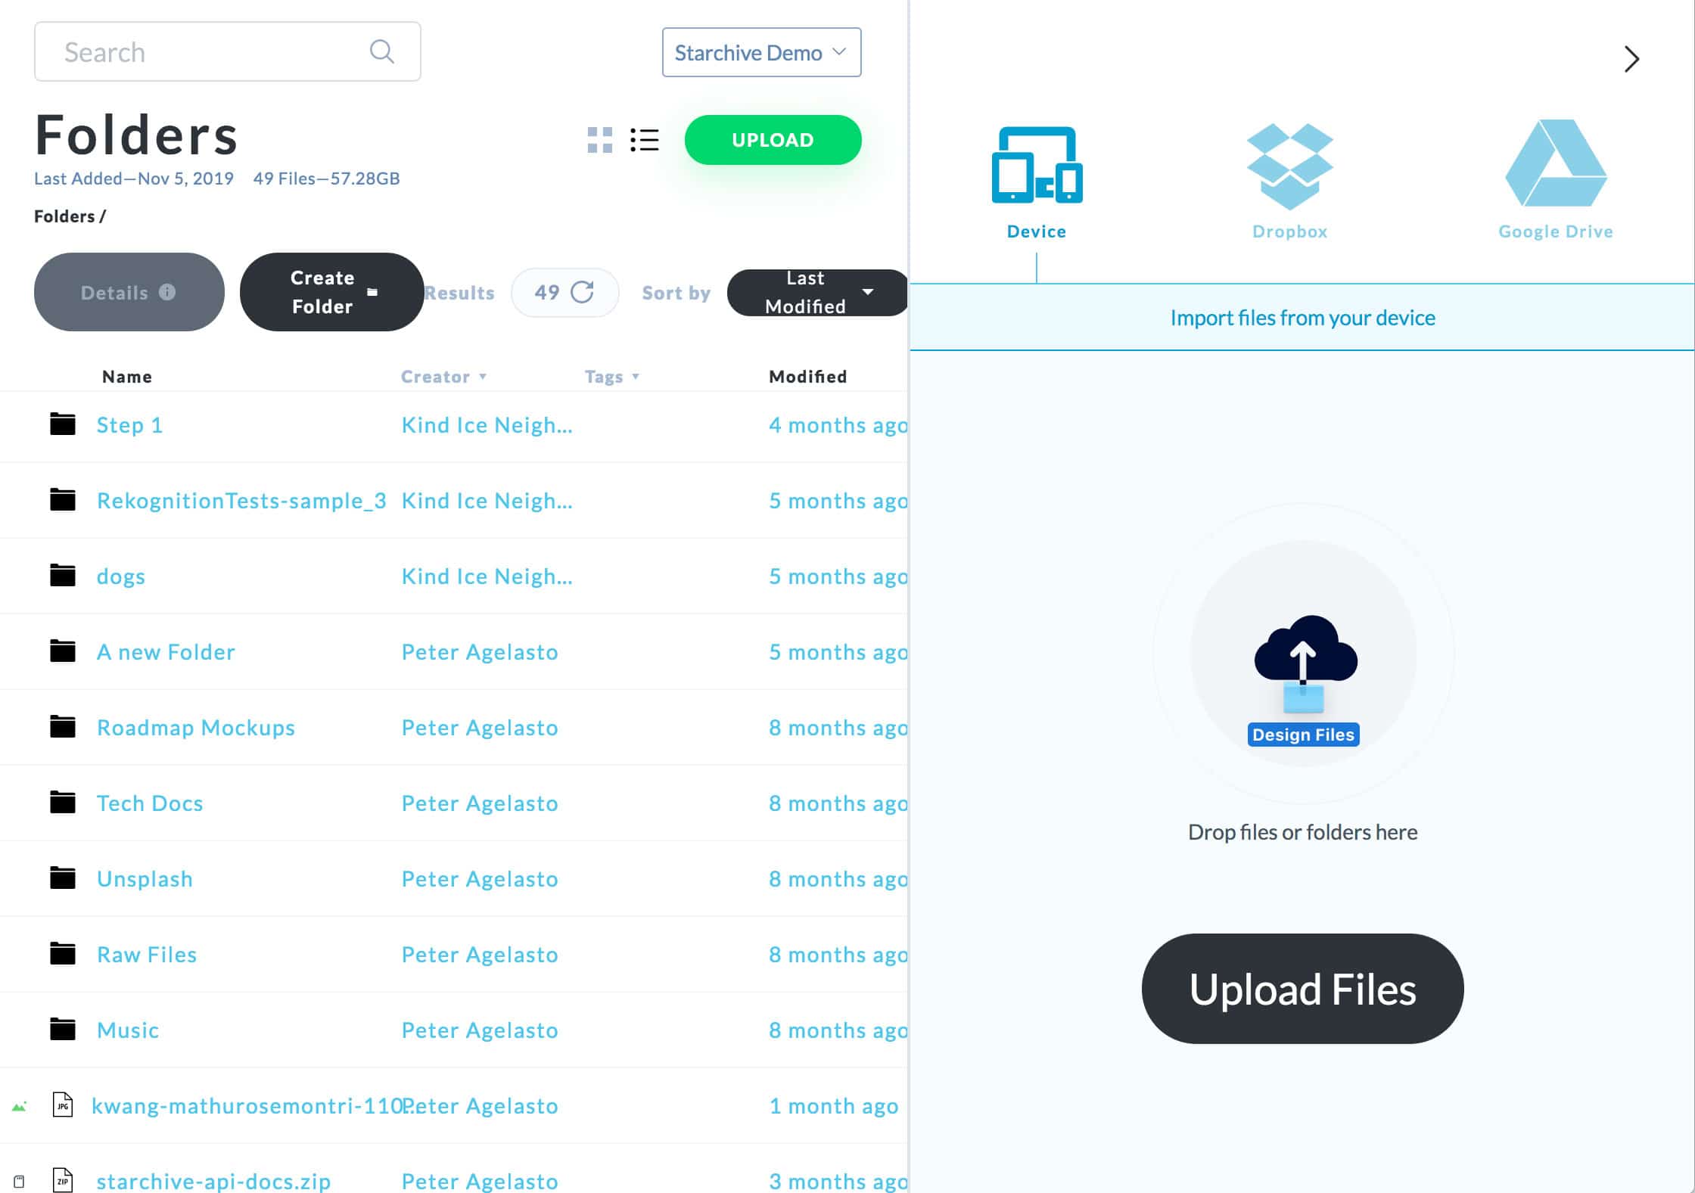Click JPG file icon for kwang-mathurosemontri

pos(63,1104)
